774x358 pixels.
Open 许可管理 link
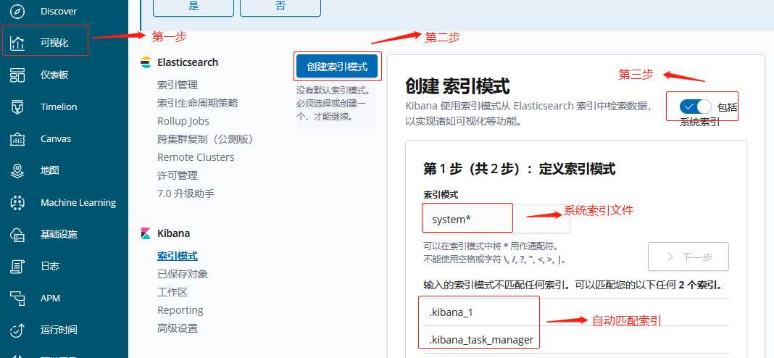(178, 175)
